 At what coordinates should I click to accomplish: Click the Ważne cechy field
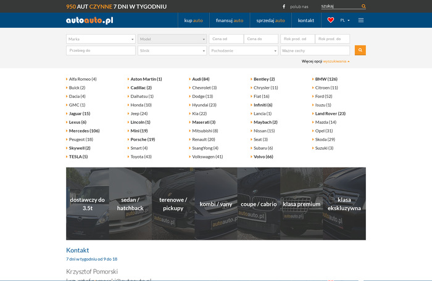point(315,51)
